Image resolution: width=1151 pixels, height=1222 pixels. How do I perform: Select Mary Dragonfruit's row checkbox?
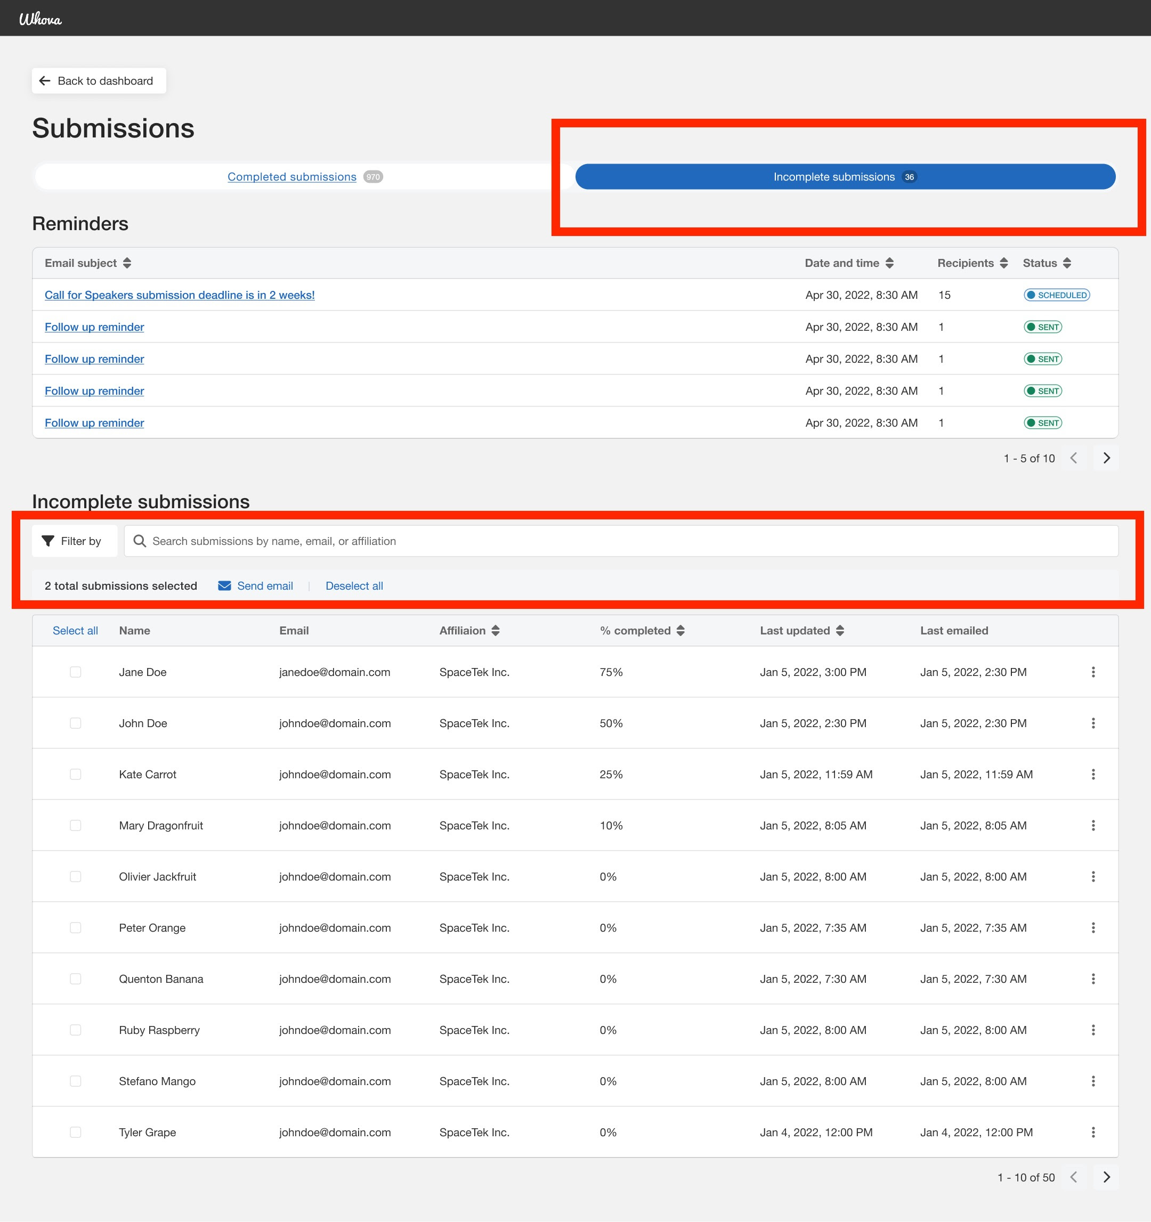76,825
